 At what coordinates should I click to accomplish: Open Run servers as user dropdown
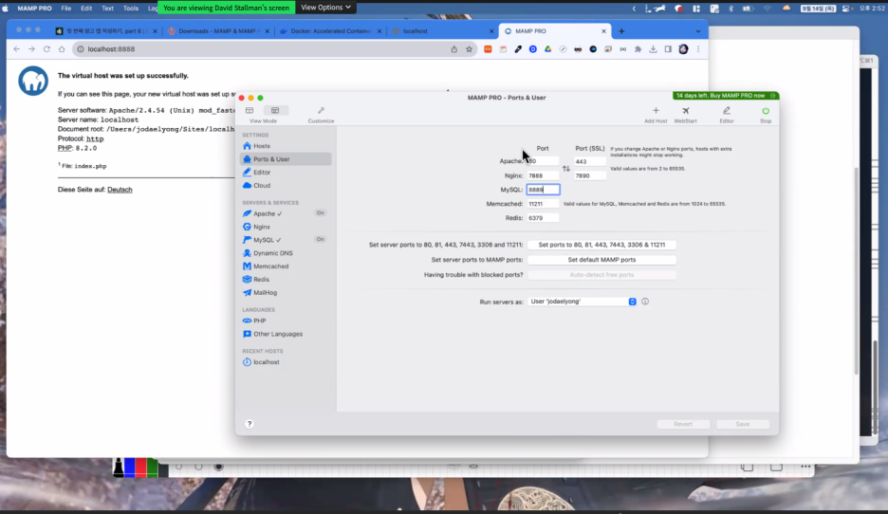coord(582,302)
